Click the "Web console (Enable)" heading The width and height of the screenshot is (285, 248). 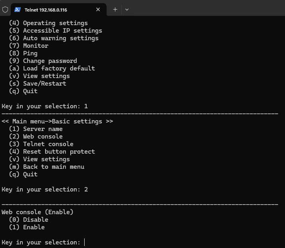pos(38,212)
